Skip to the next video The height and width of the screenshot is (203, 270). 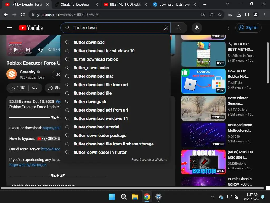[28, 50]
